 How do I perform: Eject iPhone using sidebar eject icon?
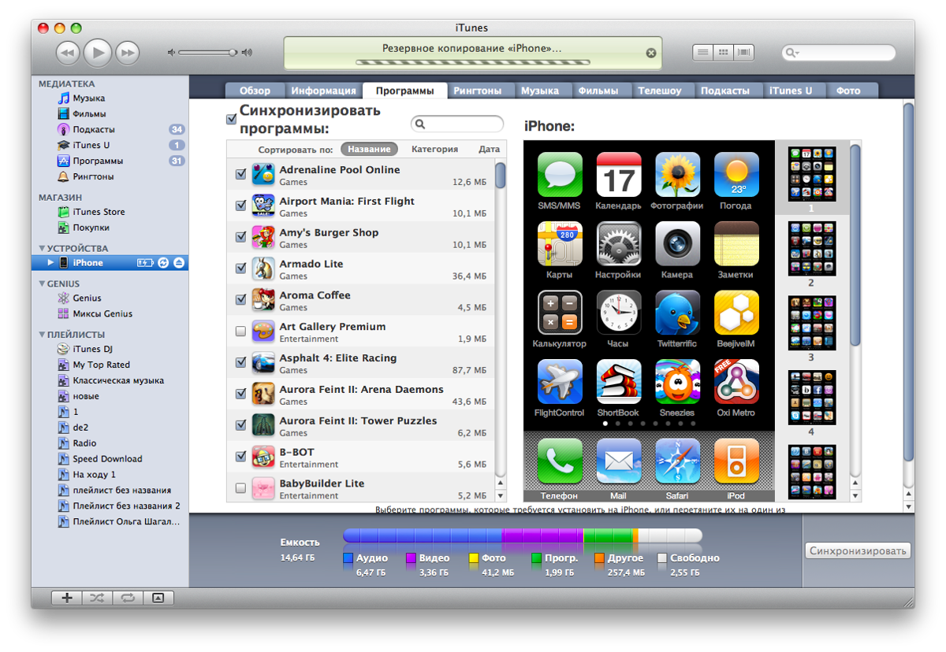179,263
